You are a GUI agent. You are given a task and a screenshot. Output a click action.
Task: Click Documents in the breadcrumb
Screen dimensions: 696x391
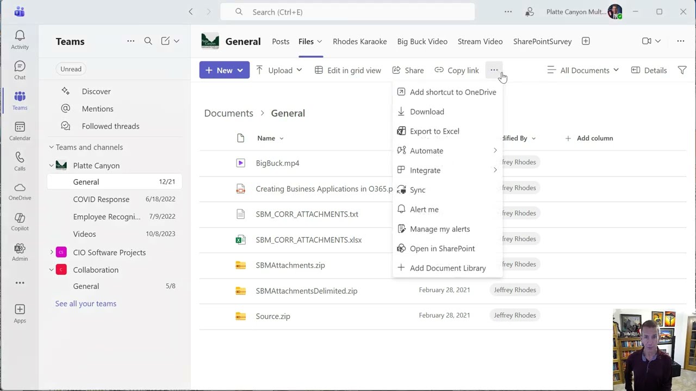[x=228, y=113]
